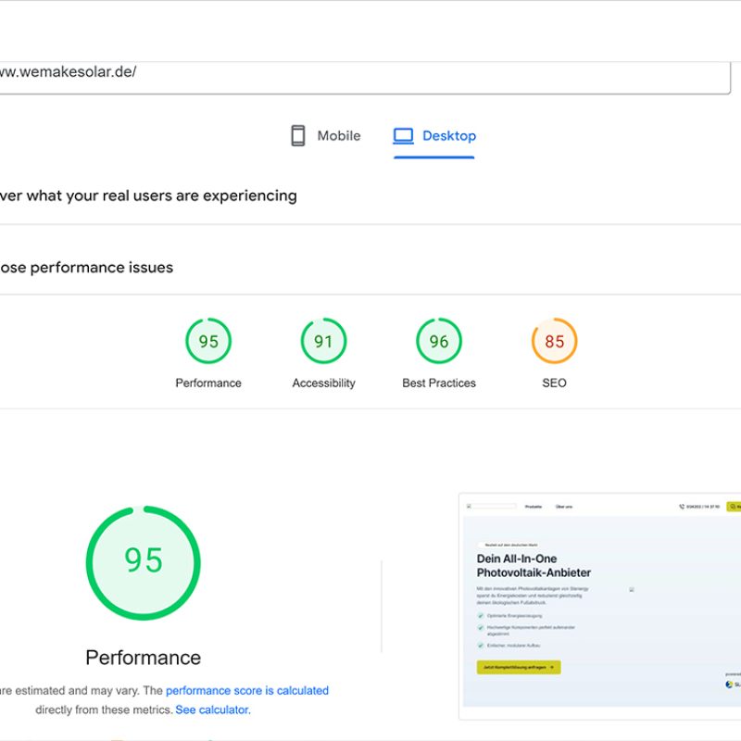Select the small Performance gauge showing 95
This screenshot has height=741, width=741.
[x=208, y=342]
